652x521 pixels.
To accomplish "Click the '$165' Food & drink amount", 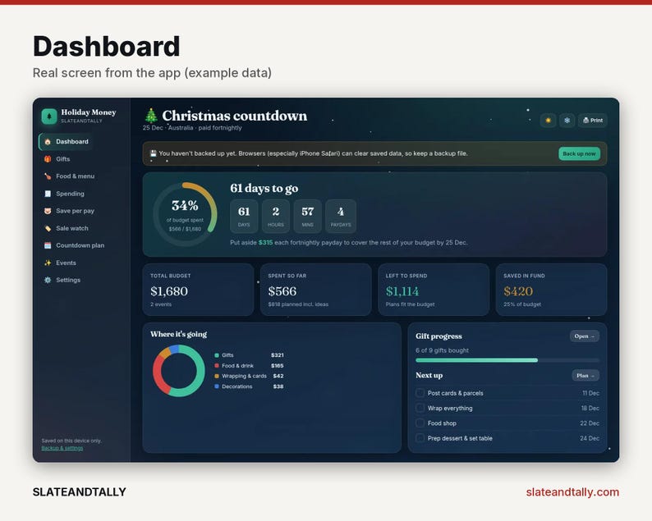I will point(278,366).
